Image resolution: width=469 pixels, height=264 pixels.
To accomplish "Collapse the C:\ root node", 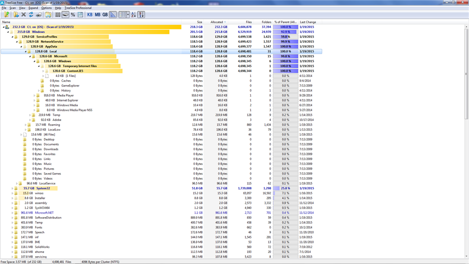I will 4,27.
